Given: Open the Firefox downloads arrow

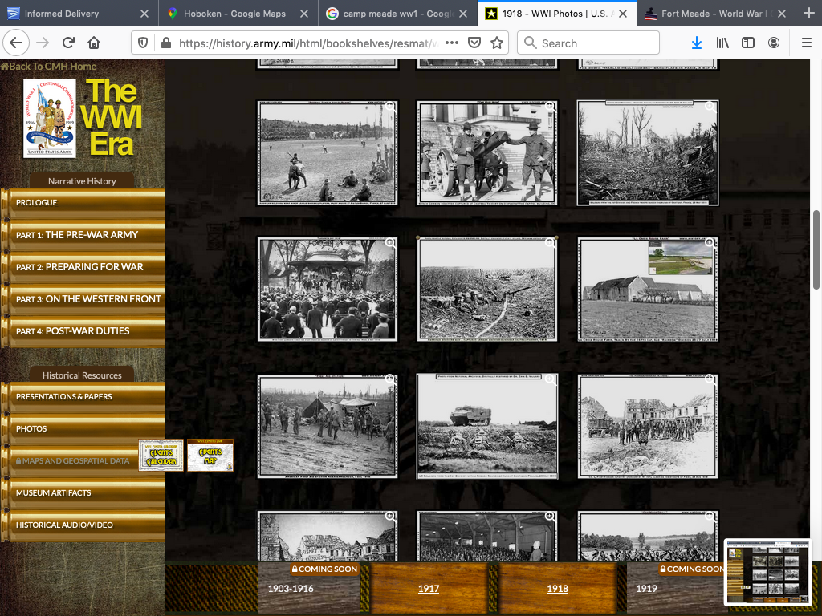Looking at the screenshot, I should click(696, 43).
